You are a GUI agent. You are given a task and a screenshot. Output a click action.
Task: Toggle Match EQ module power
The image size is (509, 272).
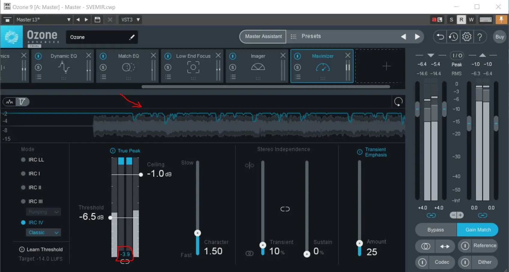[x=103, y=56]
